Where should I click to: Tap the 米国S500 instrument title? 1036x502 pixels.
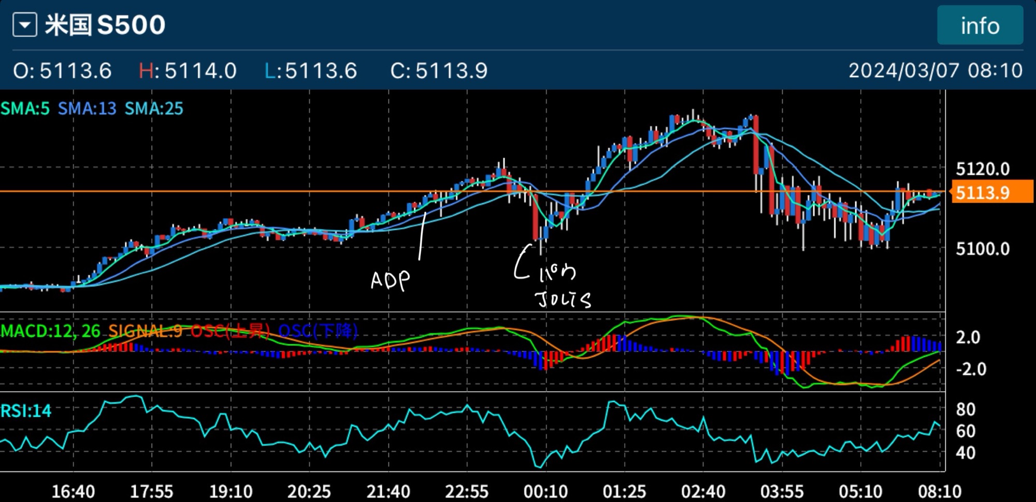105,25
